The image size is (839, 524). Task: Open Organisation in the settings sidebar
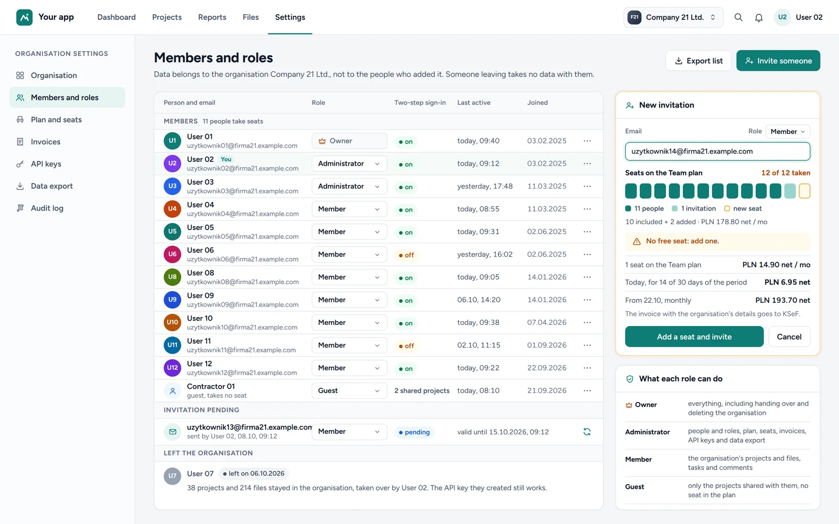point(67,75)
